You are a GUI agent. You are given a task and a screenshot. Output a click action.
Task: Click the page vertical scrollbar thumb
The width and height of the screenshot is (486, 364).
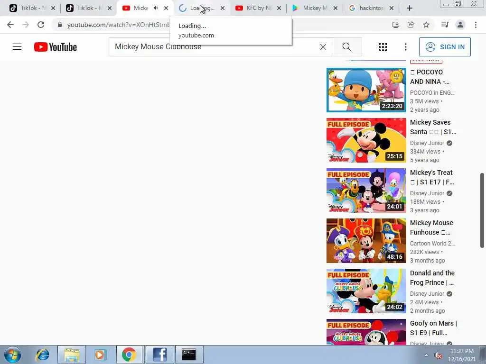coord(482,210)
